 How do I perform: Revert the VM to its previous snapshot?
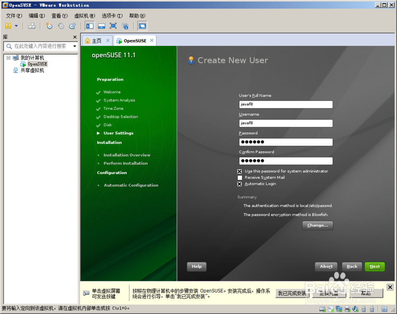pos(61,26)
